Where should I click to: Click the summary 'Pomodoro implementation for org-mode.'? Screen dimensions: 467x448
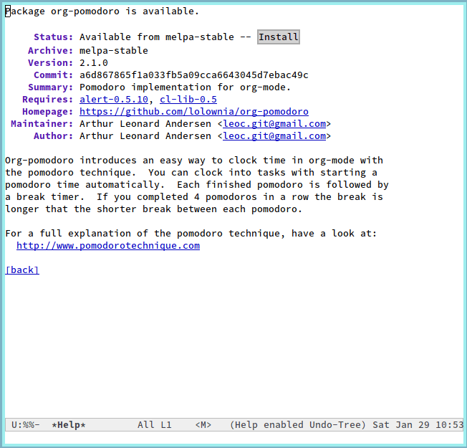click(x=185, y=87)
